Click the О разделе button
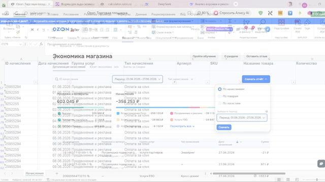Viewport: 325px width, 182px height. (x=231, y=56)
